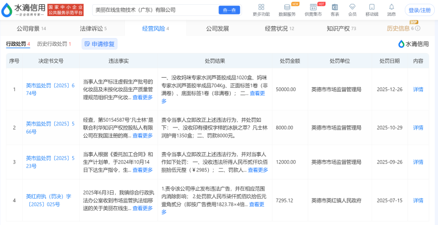Expand 查看更多 in row 3 处罚结果
The height and width of the screenshot is (225, 438).
coord(258,170)
